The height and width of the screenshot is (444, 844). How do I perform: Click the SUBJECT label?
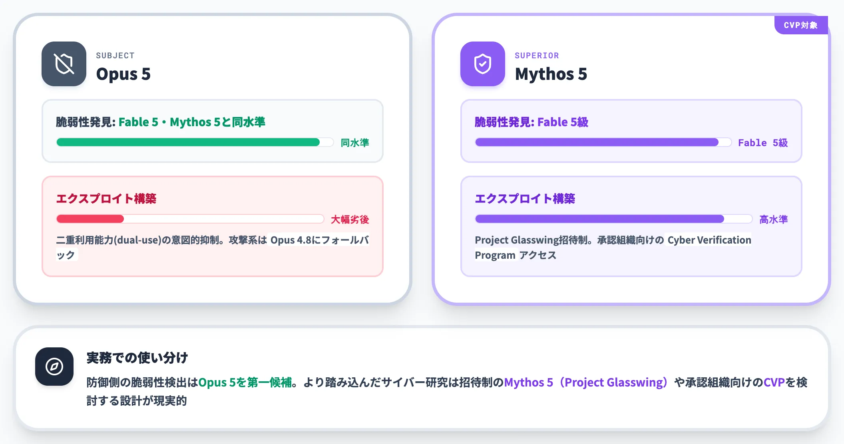(x=115, y=55)
